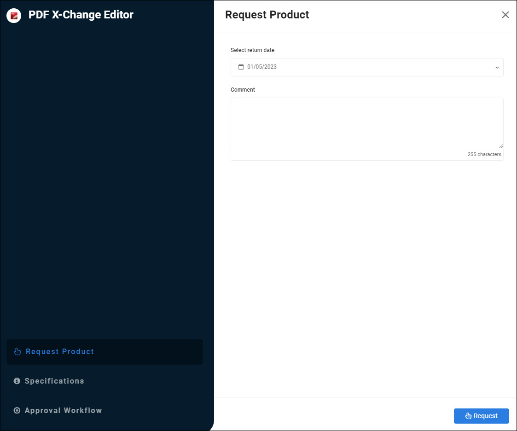
Task: Click the circle icon beside Approval Workflow
Action: click(x=17, y=411)
